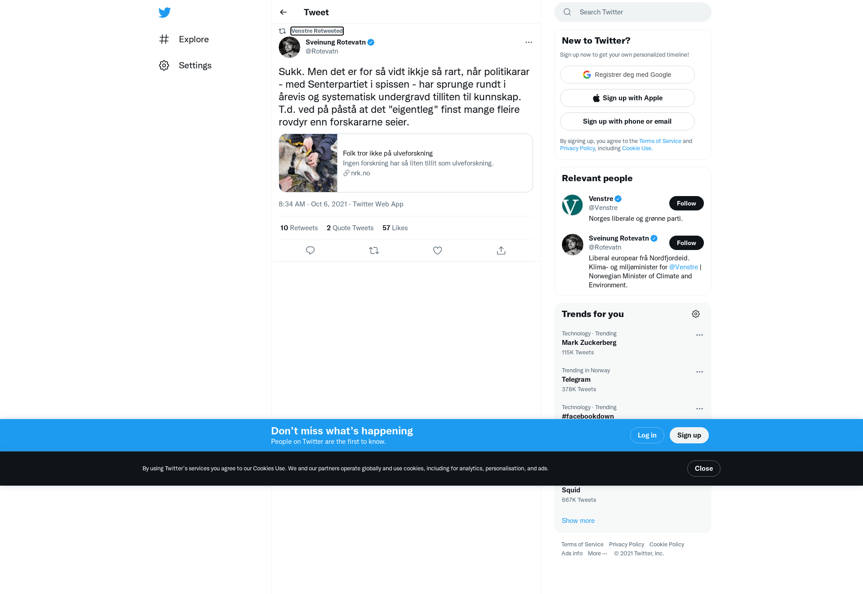
Task: Click the Twitter bird logo
Action: click(165, 12)
